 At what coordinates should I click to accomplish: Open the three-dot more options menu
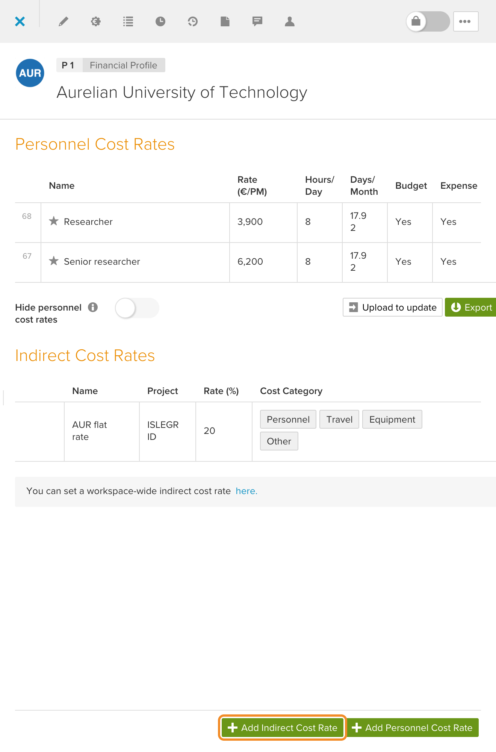tap(466, 21)
